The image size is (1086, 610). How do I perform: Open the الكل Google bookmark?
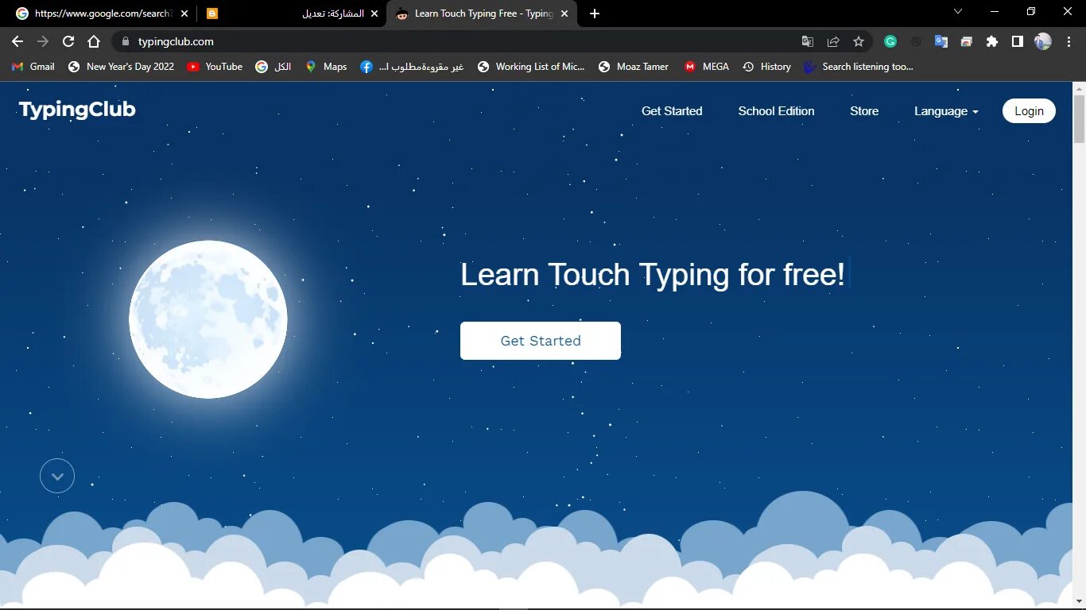(x=273, y=67)
